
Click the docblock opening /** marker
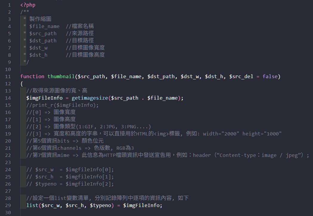tap(25, 12)
